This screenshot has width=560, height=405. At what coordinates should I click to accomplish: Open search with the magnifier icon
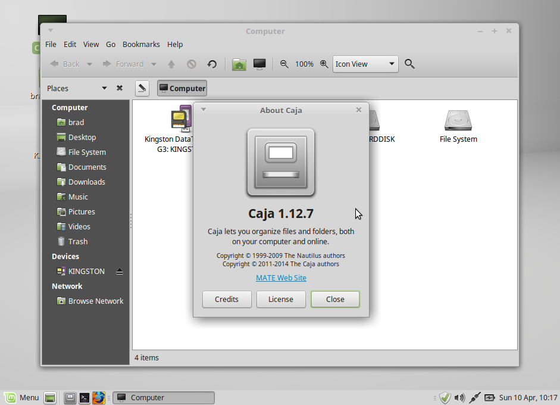(x=409, y=64)
